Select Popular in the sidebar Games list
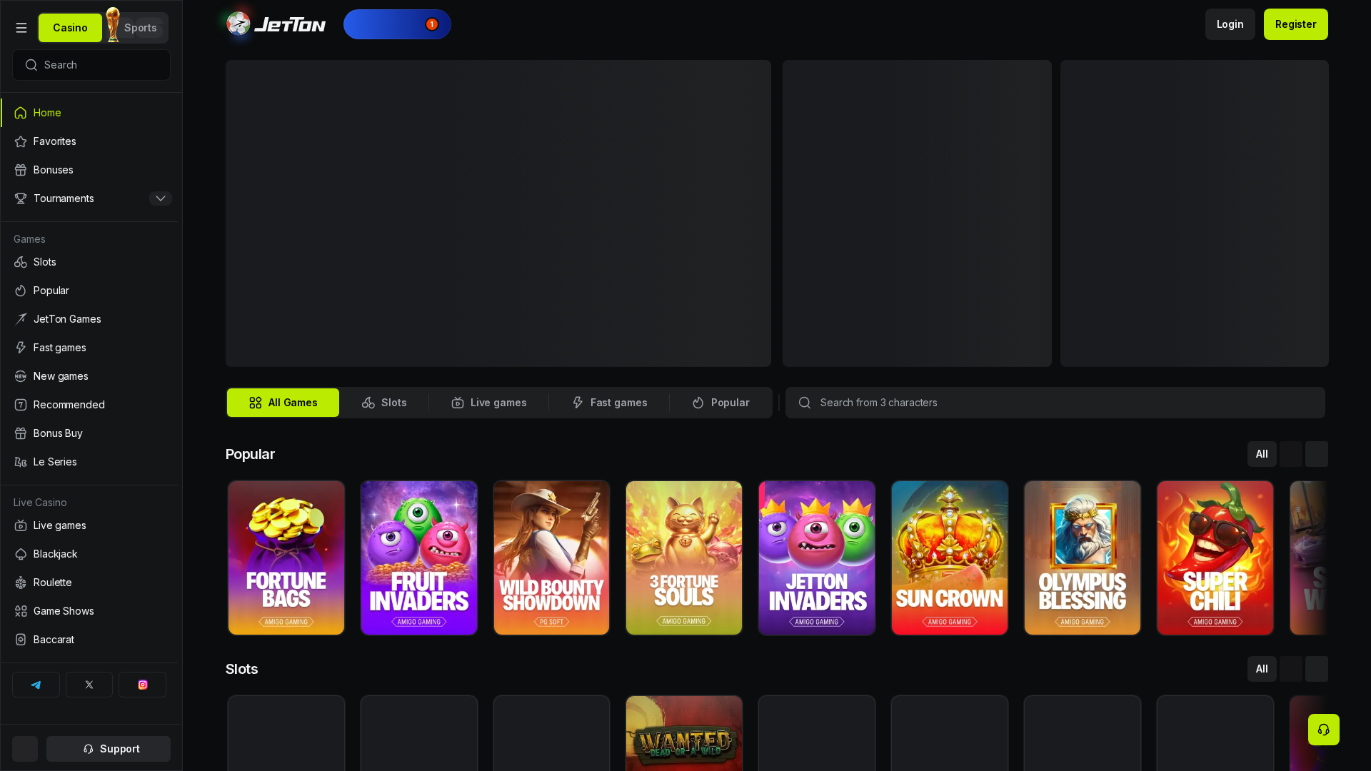This screenshot has width=1371, height=771. (x=90, y=291)
